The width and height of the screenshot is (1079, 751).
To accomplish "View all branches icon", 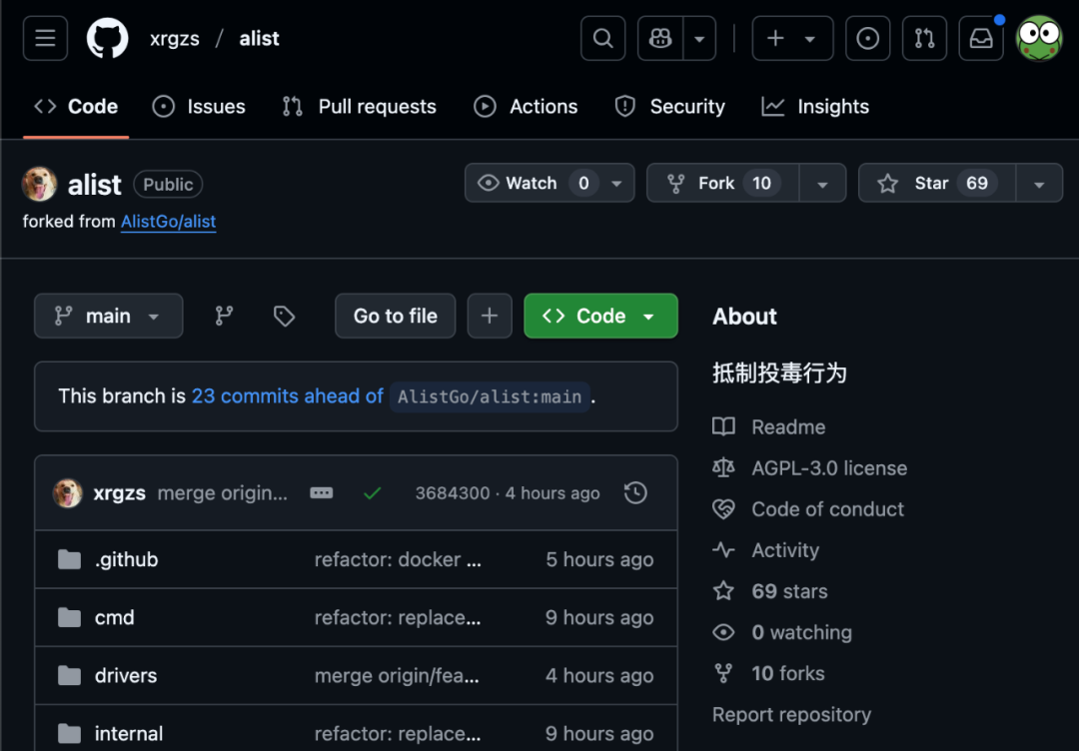I will click(225, 316).
